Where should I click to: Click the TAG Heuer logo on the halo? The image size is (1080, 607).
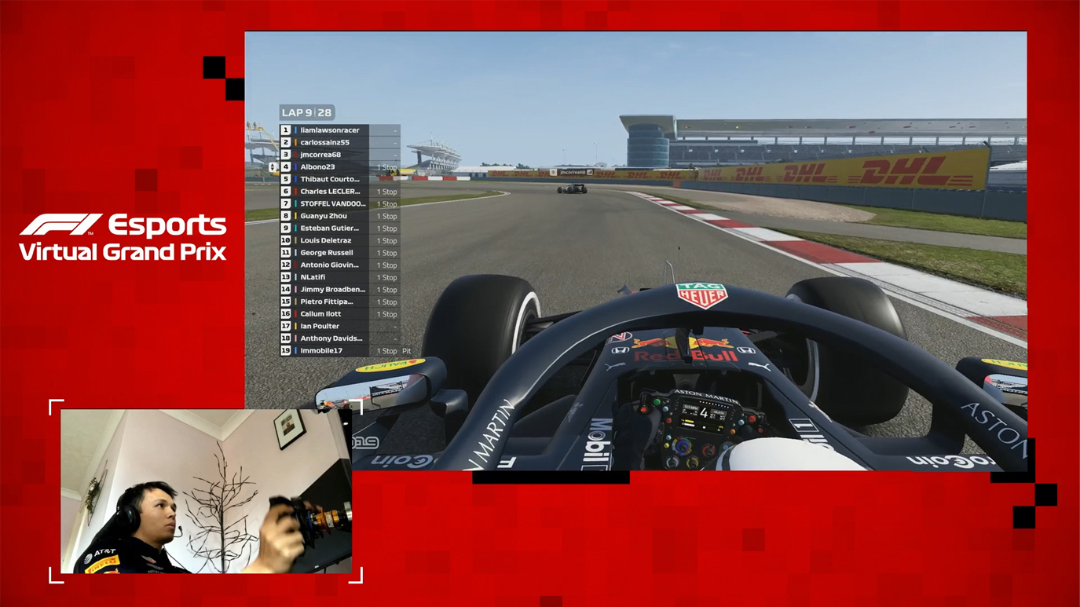(701, 295)
